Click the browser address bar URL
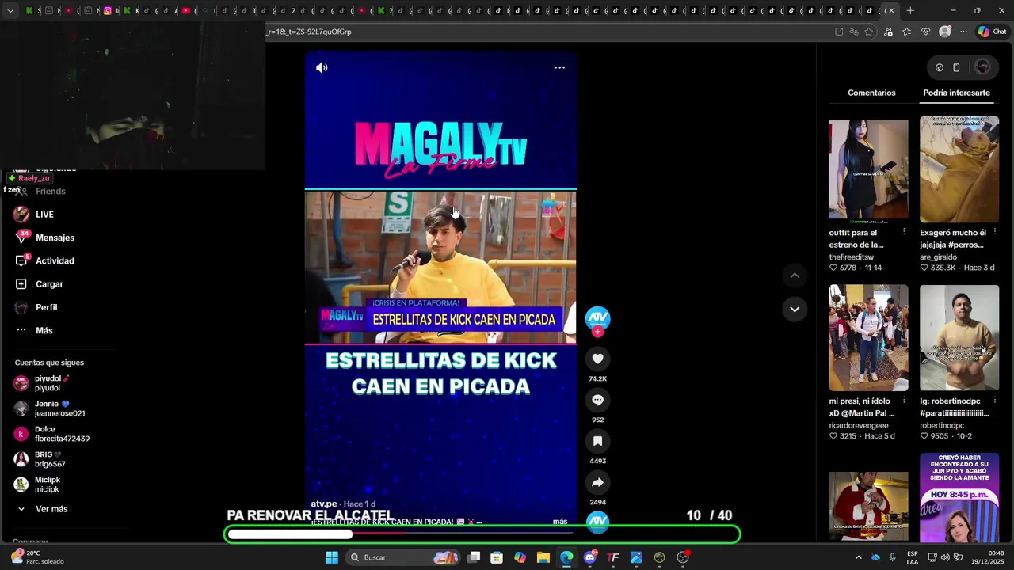 [309, 32]
